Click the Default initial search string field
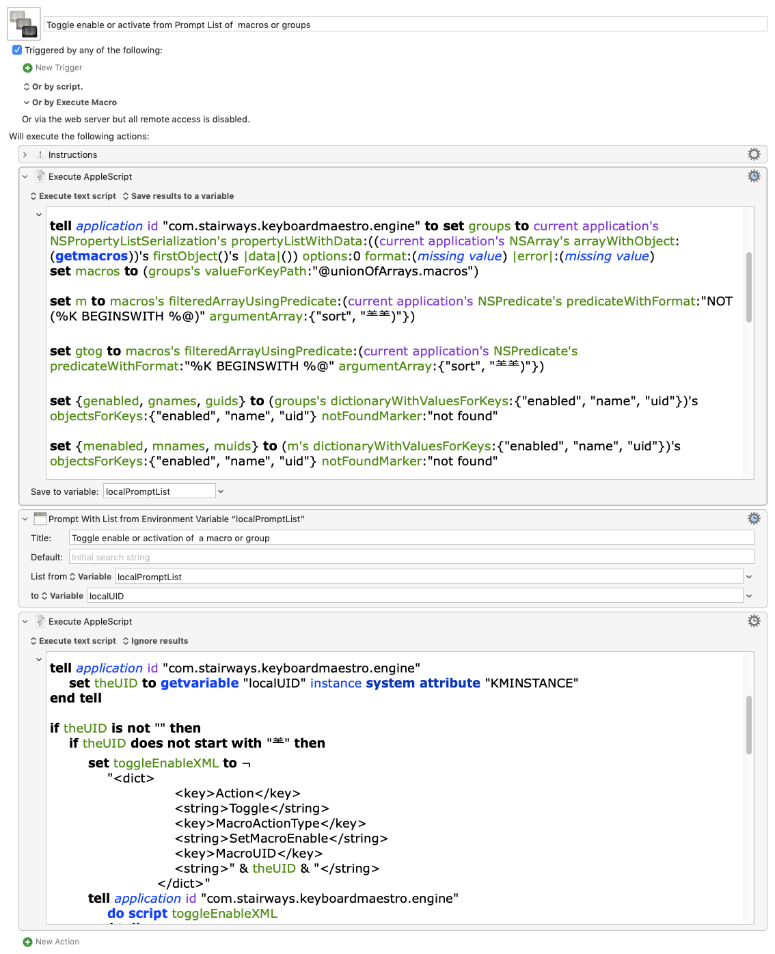 [411, 557]
